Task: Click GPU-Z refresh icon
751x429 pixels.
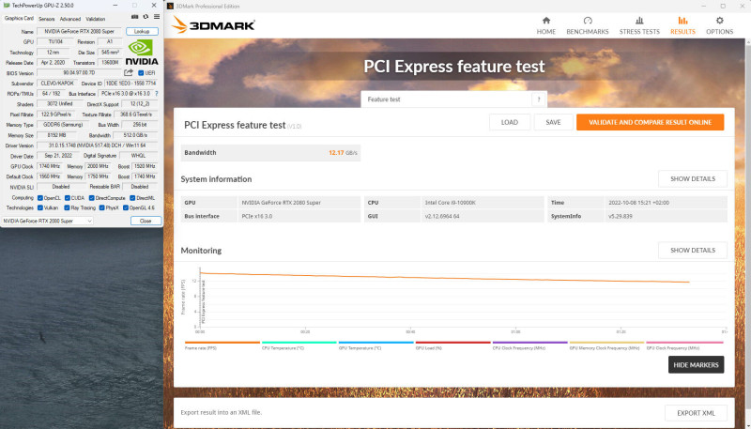Action: pyautogui.click(x=146, y=17)
